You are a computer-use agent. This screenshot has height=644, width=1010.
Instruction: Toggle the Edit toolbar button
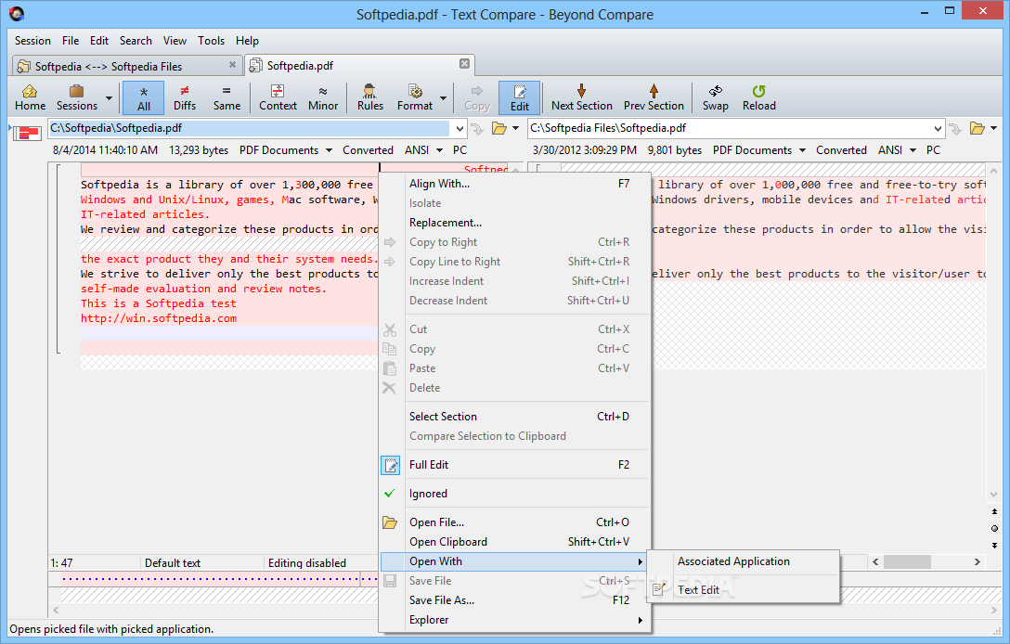[520, 97]
